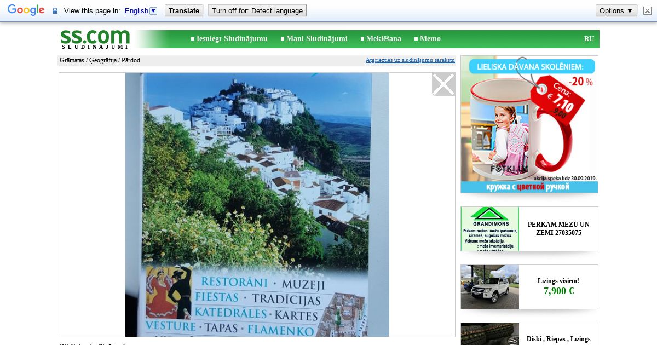The height and width of the screenshot is (345, 657).
Task: Turn off translation for Detect language
Action: pyautogui.click(x=257, y=10)
